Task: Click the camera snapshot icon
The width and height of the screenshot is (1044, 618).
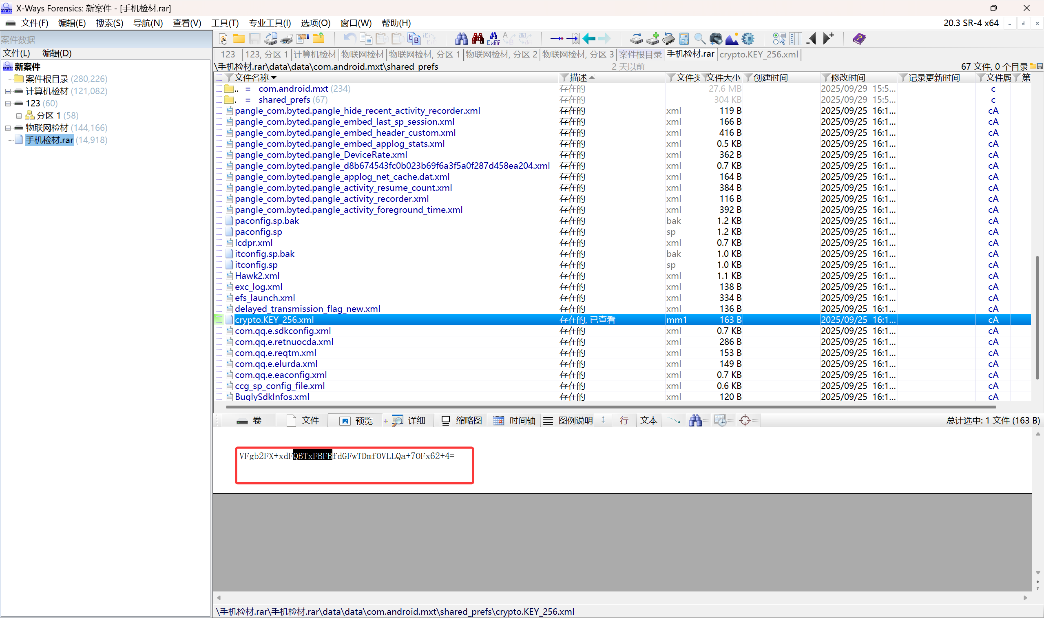Action: pyautogui.click(x=716, y=39)
